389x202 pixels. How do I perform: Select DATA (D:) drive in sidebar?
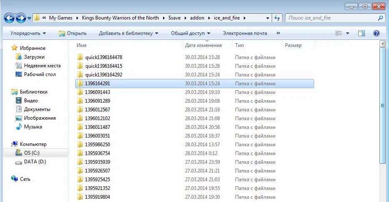pos(35,162)
